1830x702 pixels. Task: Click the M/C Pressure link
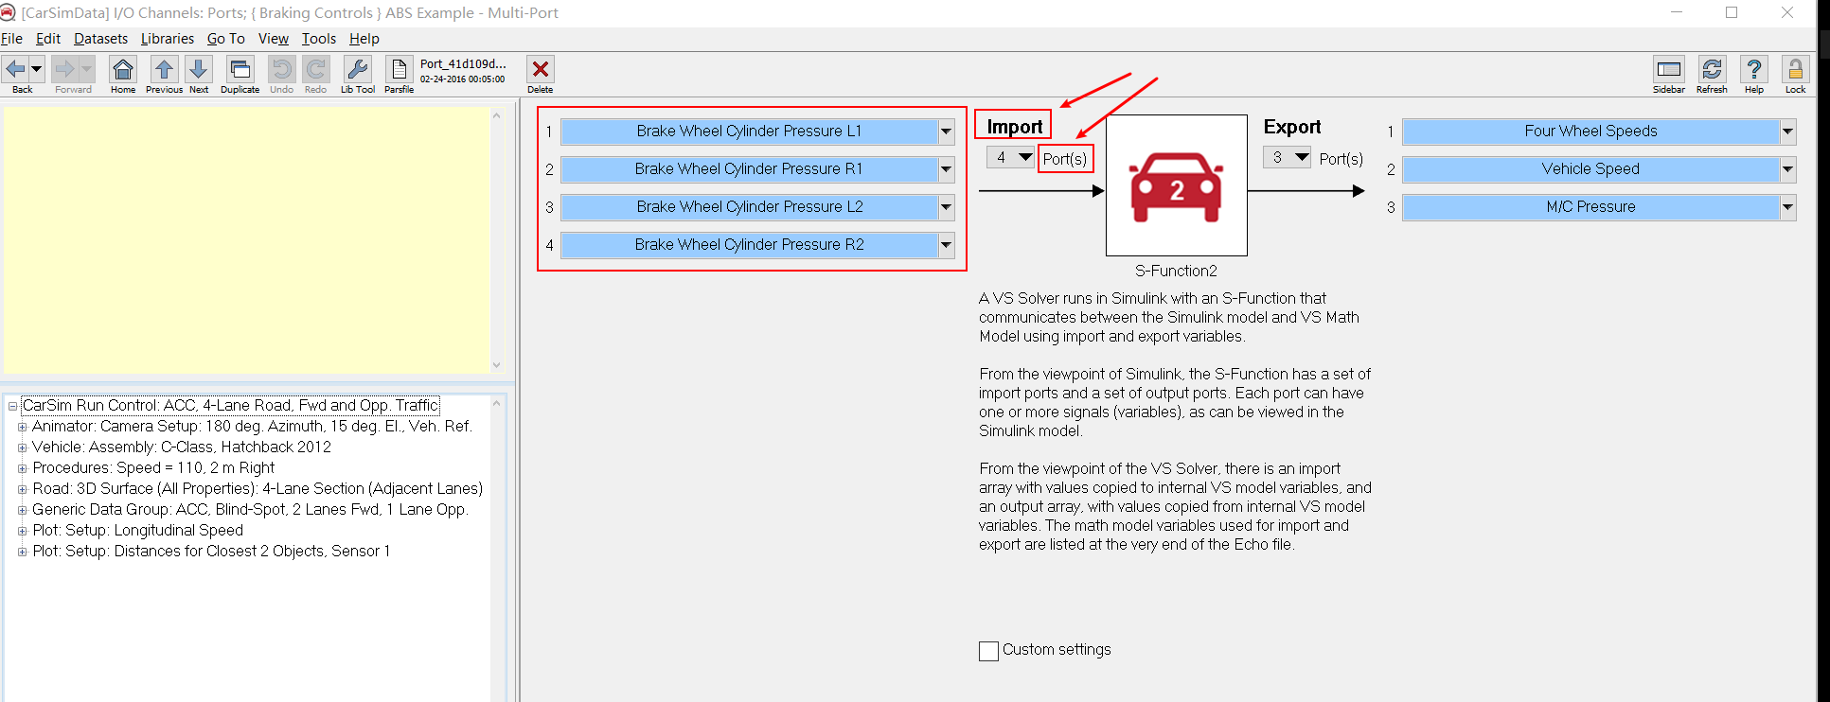click(x=1590, y=207)
